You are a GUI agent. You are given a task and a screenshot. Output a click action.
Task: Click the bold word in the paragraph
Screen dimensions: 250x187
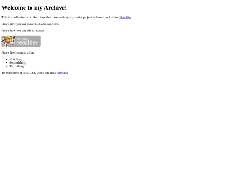tap(37, 24)
